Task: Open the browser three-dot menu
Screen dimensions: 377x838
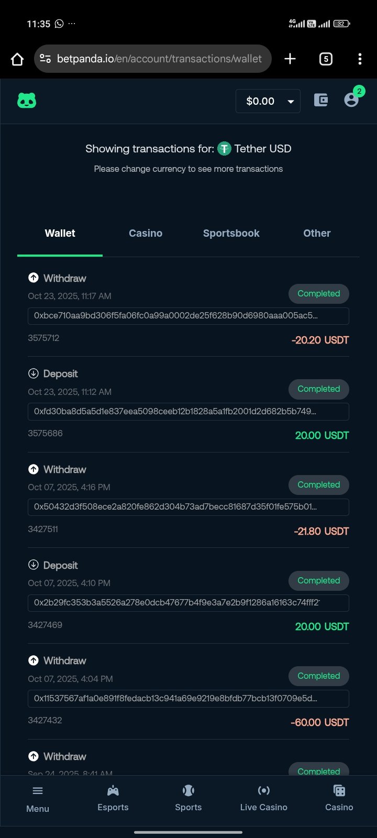Action: [x=360, y=59]
